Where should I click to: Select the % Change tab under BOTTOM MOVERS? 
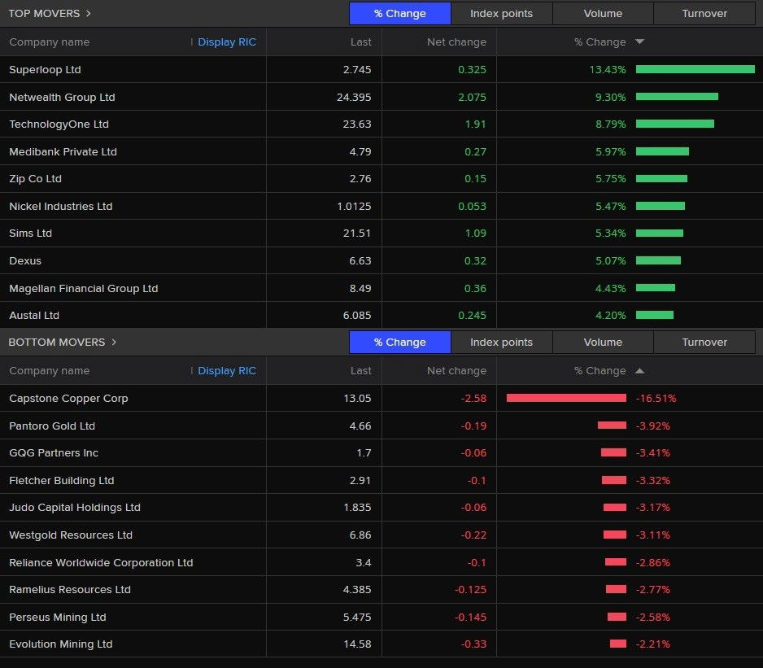pyautogui.click(x=399, y=342)
